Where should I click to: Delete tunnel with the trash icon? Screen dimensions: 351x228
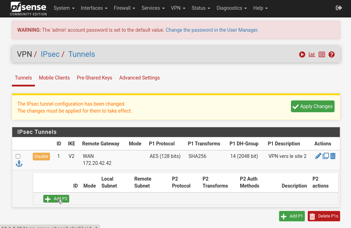click(x=333, y=156)
